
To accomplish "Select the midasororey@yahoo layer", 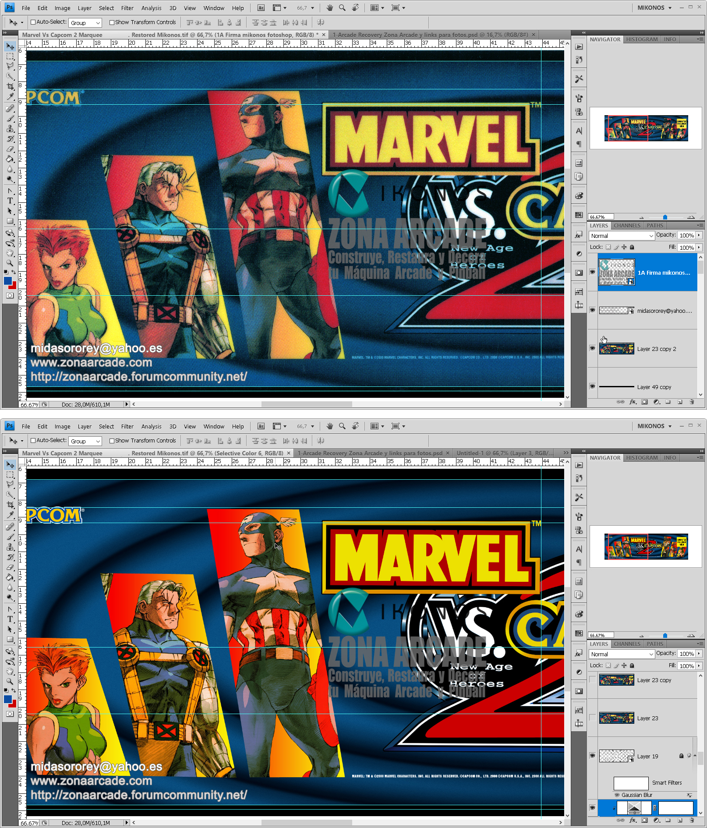I will click(x=664, y=311).
